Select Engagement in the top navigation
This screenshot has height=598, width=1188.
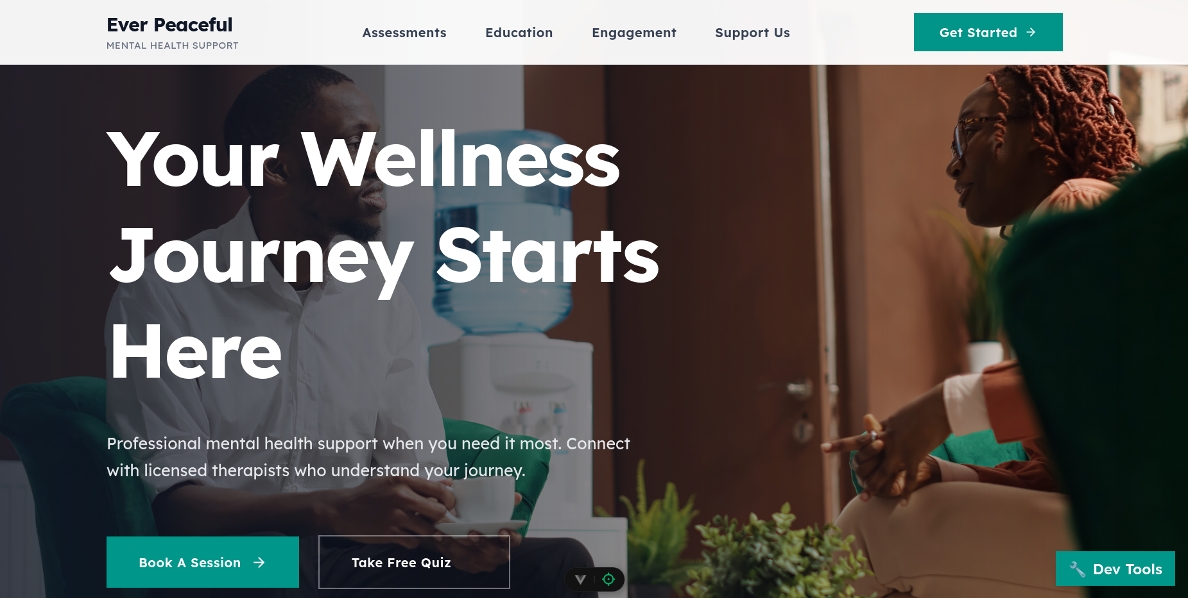coord(634,33)
